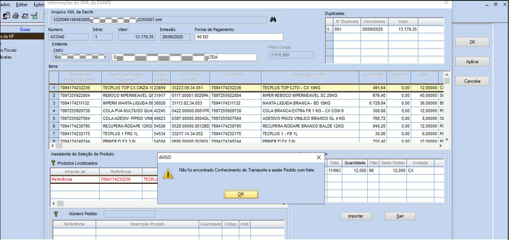Select row 3 MANTA LIQUIDA BRANCA item
Screen dimensions: 511x242
point(247,103)
